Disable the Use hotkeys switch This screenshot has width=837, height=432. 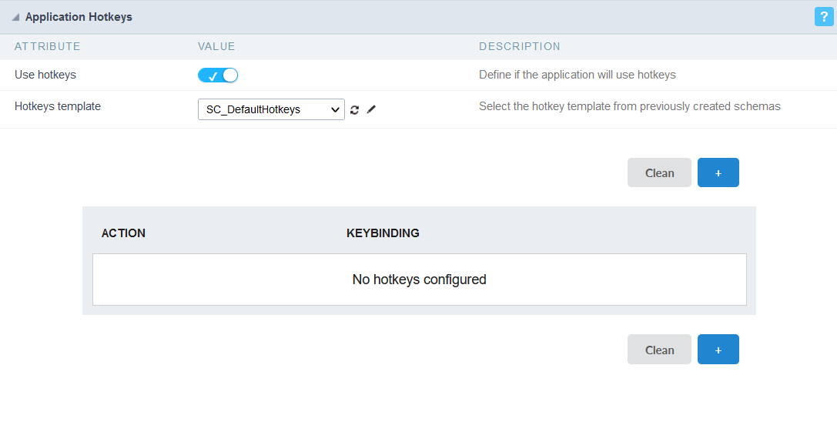point(218,75)
